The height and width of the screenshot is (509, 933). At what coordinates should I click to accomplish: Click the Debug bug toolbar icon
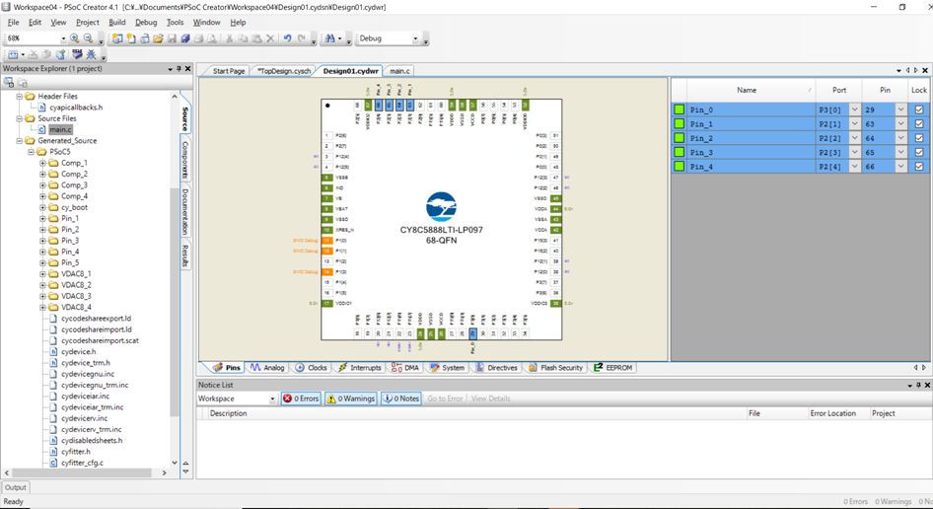point(91,54)
